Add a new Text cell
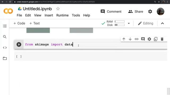The height and width of the screenshot is (95, 170). coord(35,23)
